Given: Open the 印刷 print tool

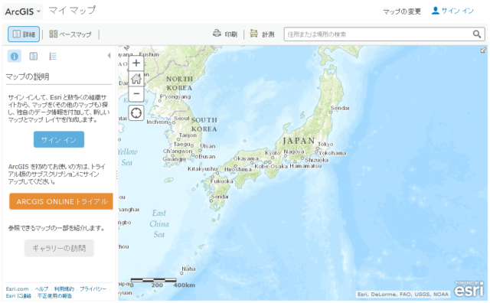Looking at the screenshot, I should pyautogui.click(x=225, y=34).
